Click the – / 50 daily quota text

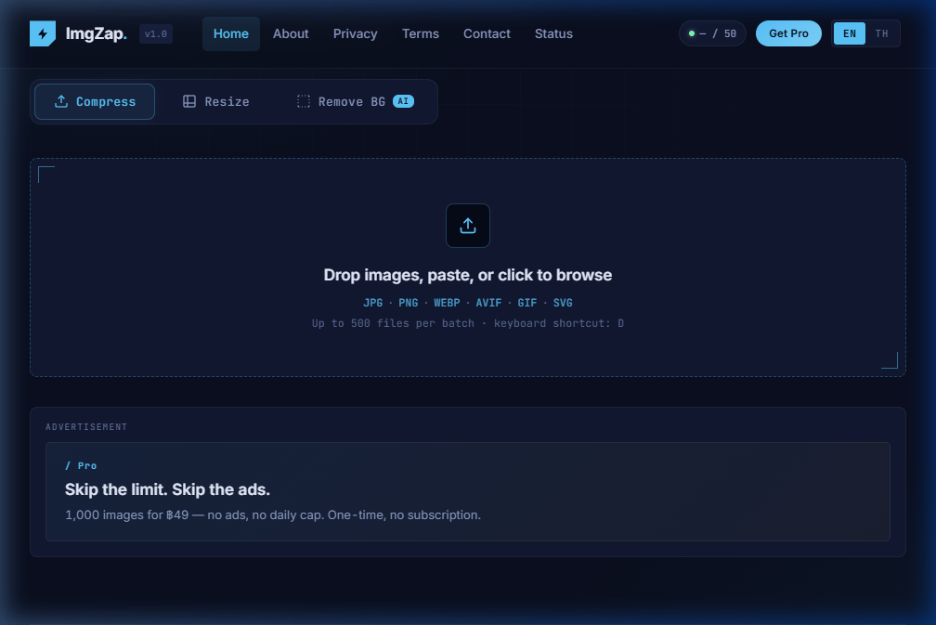point(718,34)
